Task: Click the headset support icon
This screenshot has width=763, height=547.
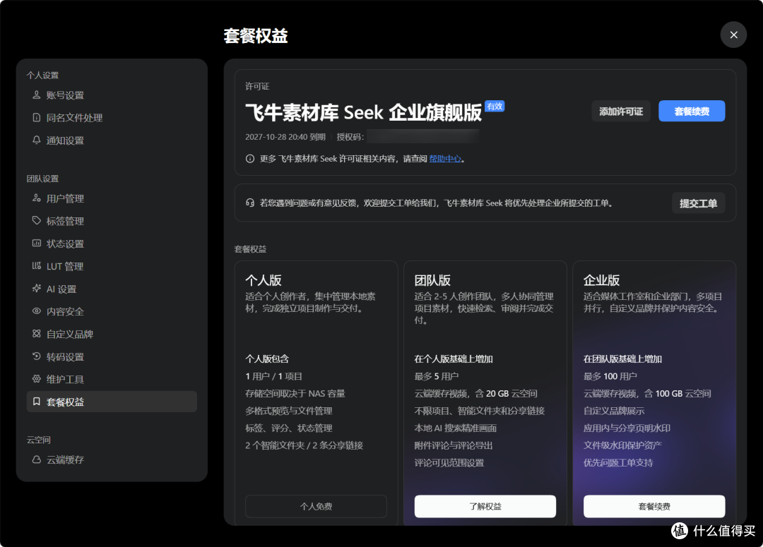Action: 250,203
